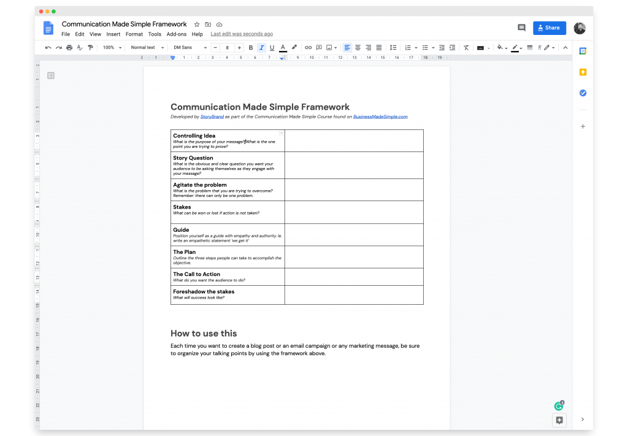Turn on left alignment
628x436 pixels.
pos(347,48)
